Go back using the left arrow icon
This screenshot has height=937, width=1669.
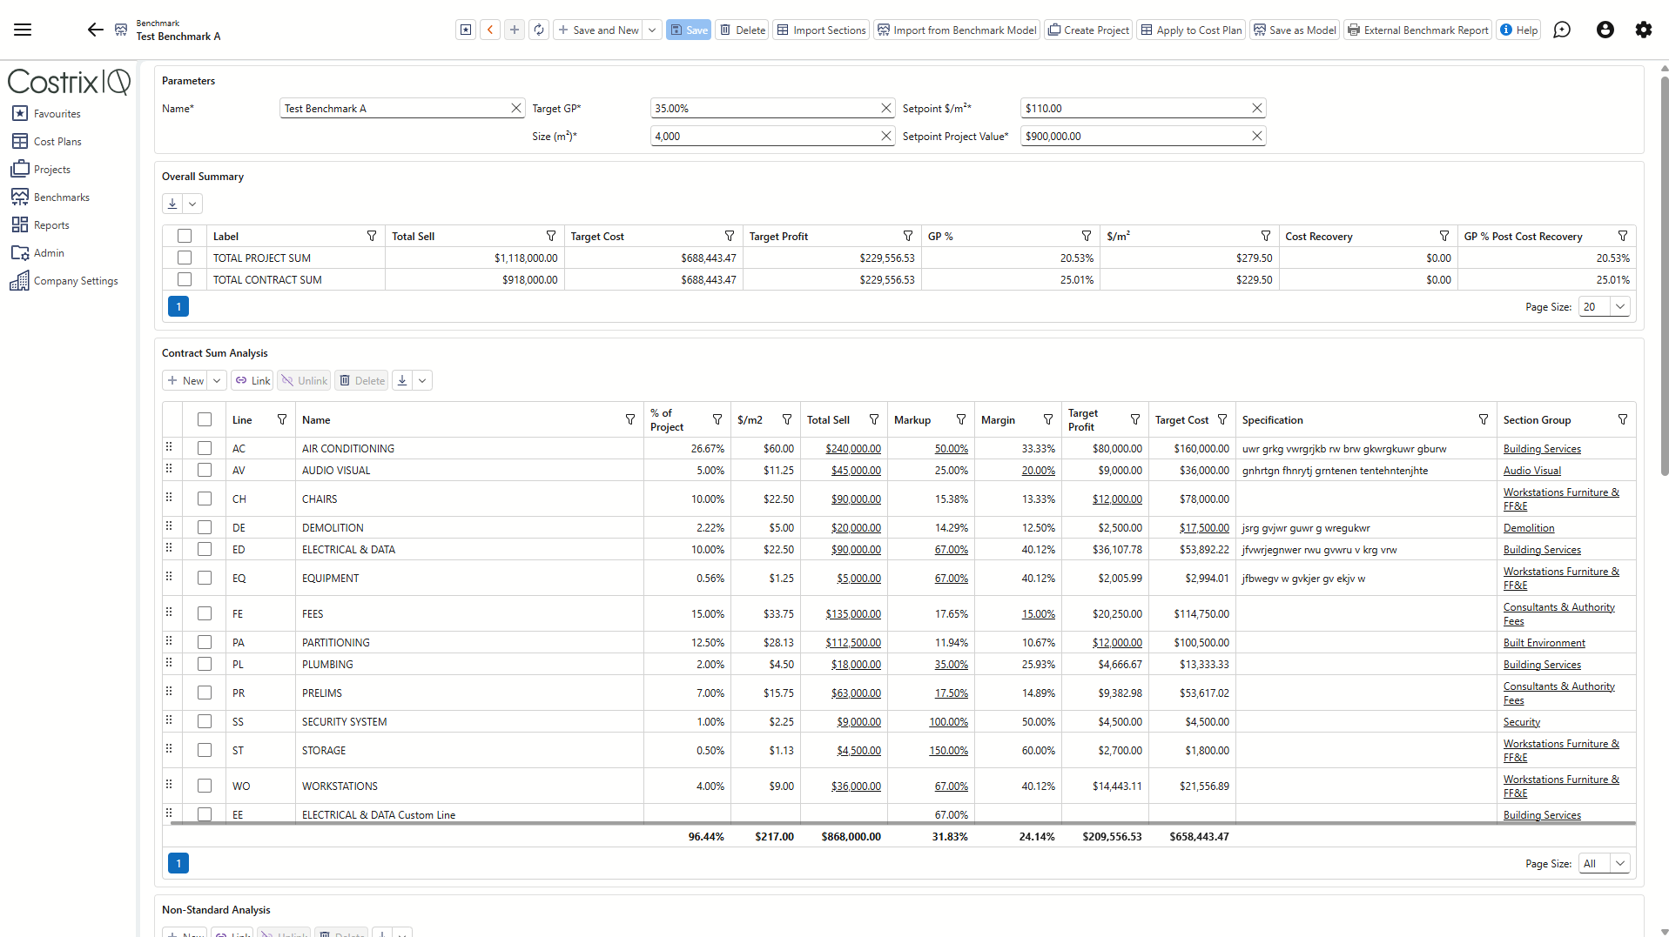pyautogui.click(x=95, y=30)
